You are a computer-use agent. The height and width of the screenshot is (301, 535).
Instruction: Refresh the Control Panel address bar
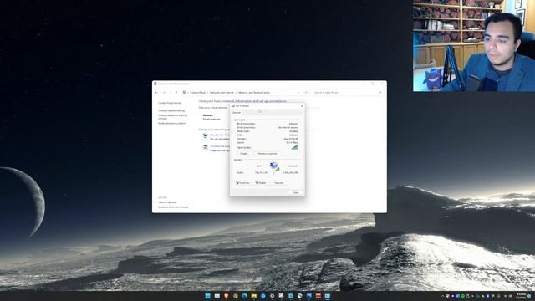306,93
